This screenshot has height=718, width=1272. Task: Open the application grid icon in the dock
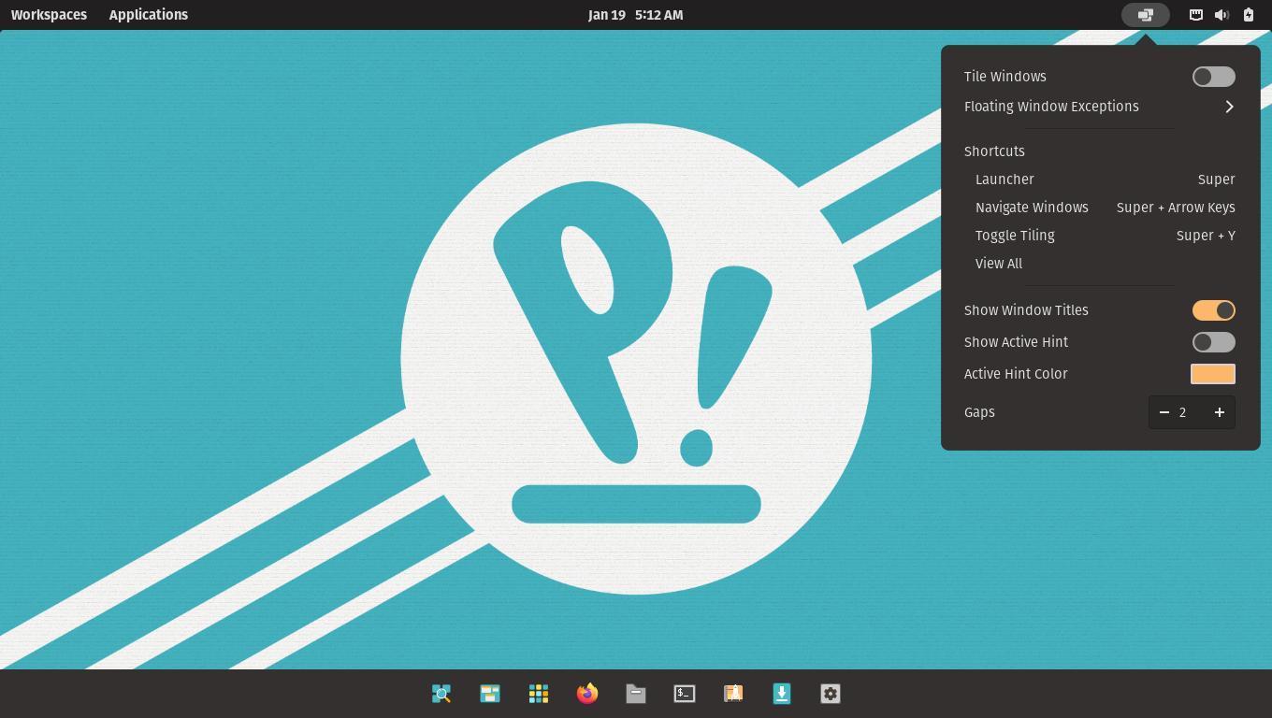(539, 694)
